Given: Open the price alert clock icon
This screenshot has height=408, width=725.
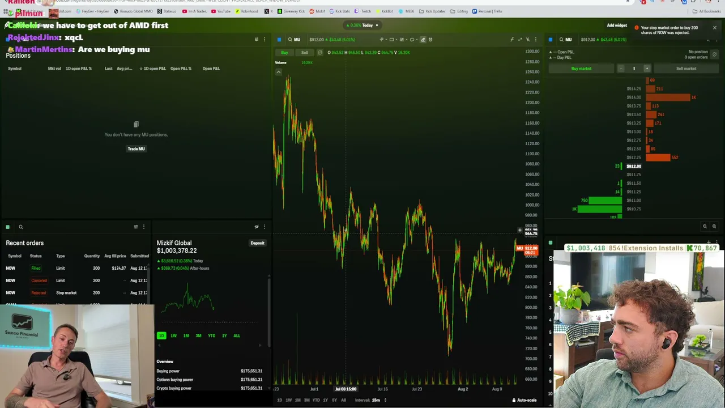Looking at the screenshot, I should click(430, 40).
